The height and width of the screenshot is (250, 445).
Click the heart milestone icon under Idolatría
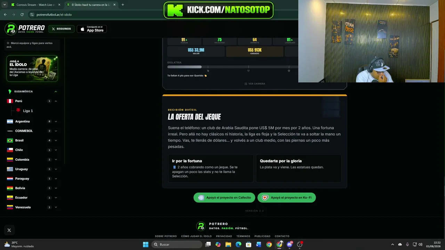click(x=248, y=71)
